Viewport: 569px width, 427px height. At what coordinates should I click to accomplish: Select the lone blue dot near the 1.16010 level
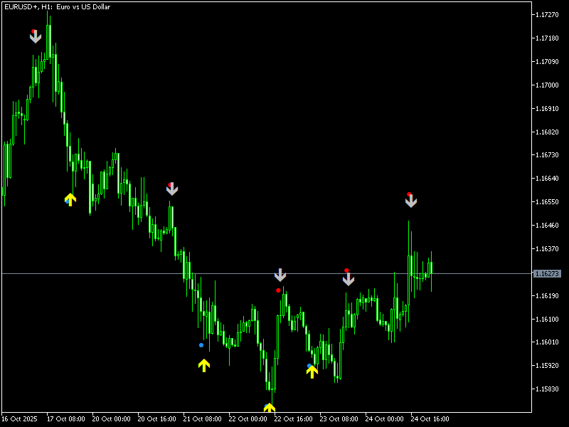[x=201, y=345]
